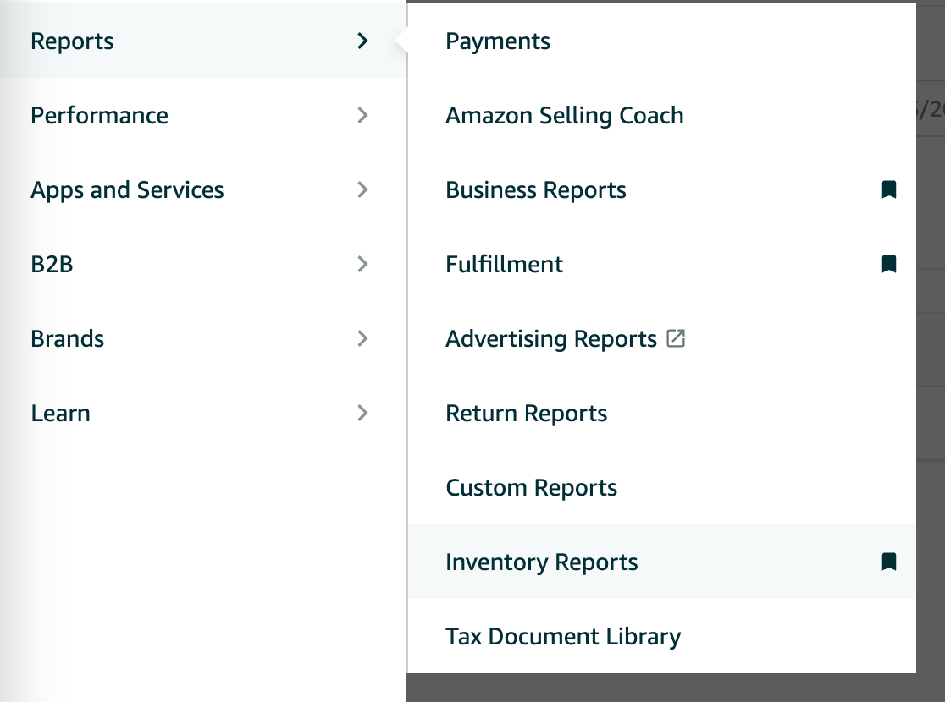Open the Apps and Services menu item
The image size is (945, 702).
[203, 189]
